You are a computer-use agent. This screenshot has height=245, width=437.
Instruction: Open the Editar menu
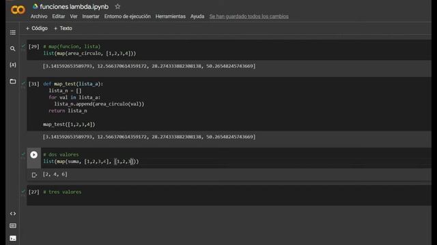pos(59,16)
